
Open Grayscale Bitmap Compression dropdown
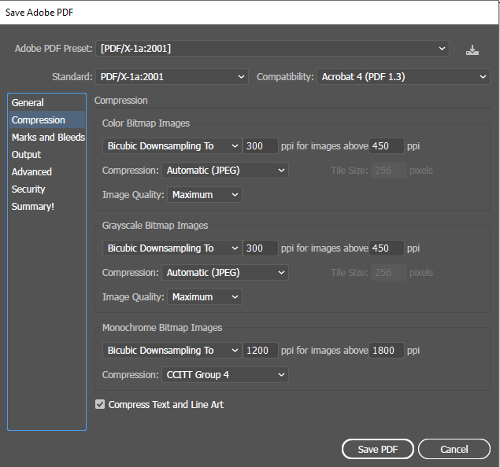click(225, 273)
